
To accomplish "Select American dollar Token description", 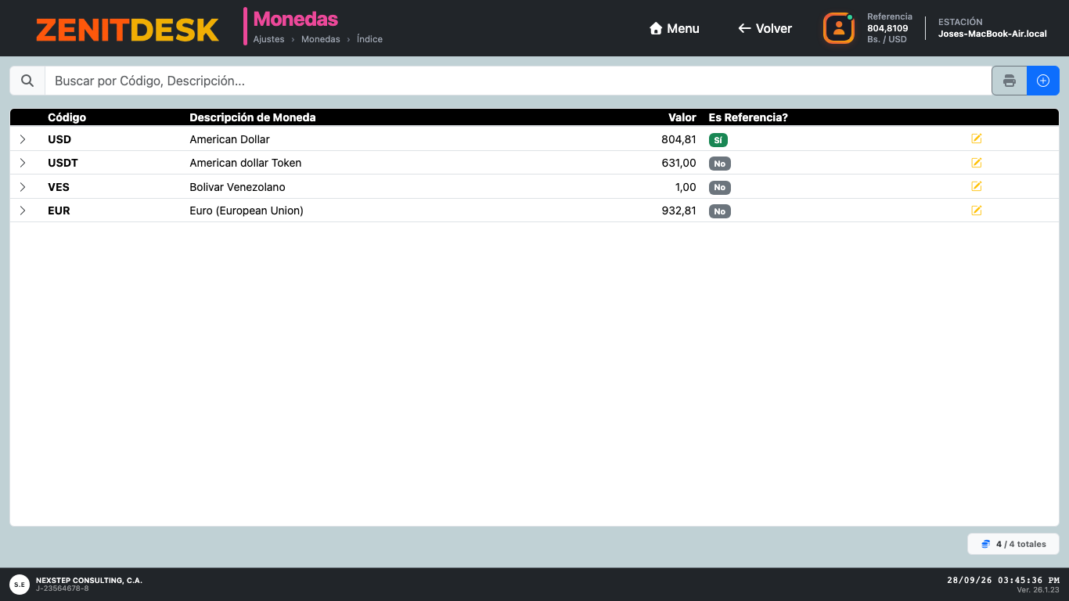I will 246,163.
